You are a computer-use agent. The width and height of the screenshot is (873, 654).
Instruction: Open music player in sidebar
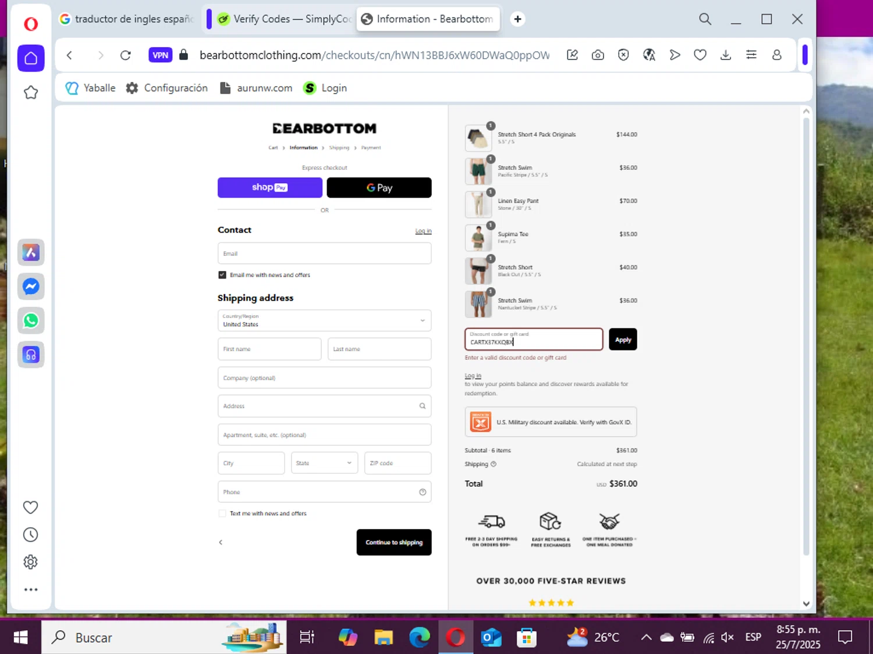[31, 355]
